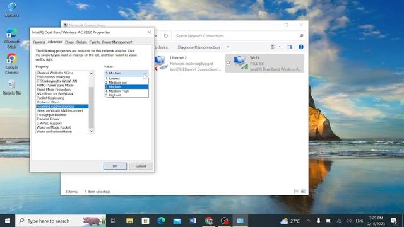Open the notification center icon
The image size is (404, 227).
[394, 221]
